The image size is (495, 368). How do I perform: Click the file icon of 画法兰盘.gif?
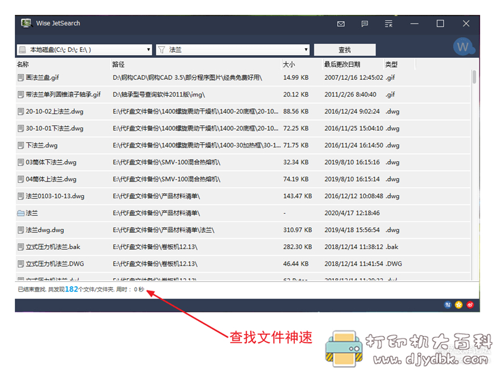pos(21,77)
